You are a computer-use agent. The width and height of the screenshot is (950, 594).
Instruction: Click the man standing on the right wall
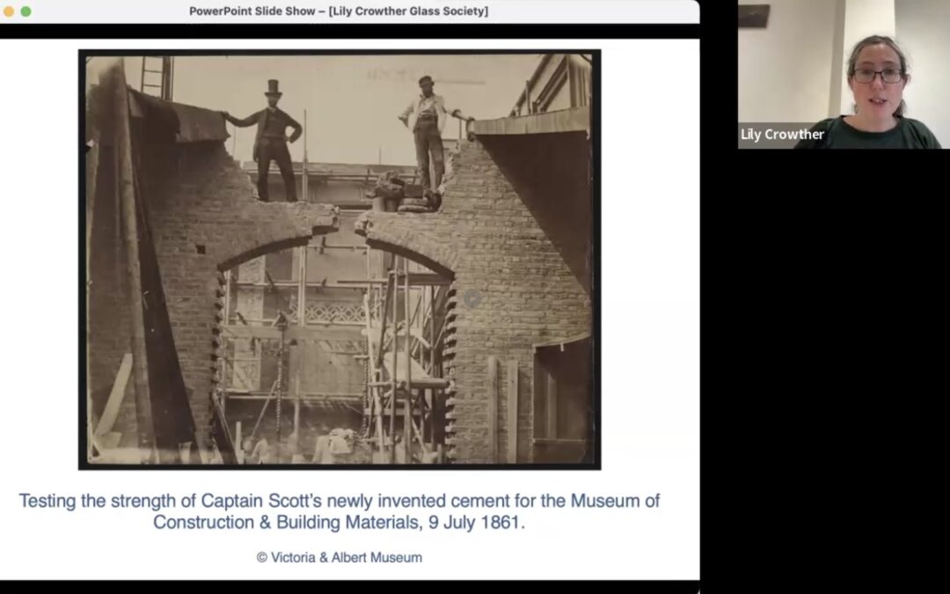(x=427, y=132)
